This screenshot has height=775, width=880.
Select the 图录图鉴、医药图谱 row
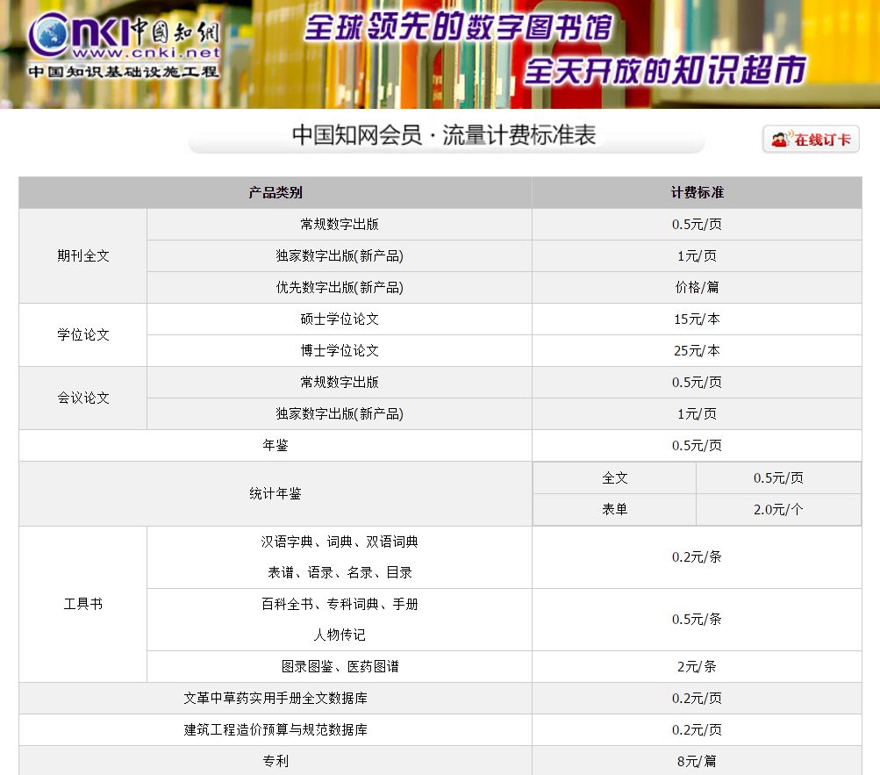(340, 666)
